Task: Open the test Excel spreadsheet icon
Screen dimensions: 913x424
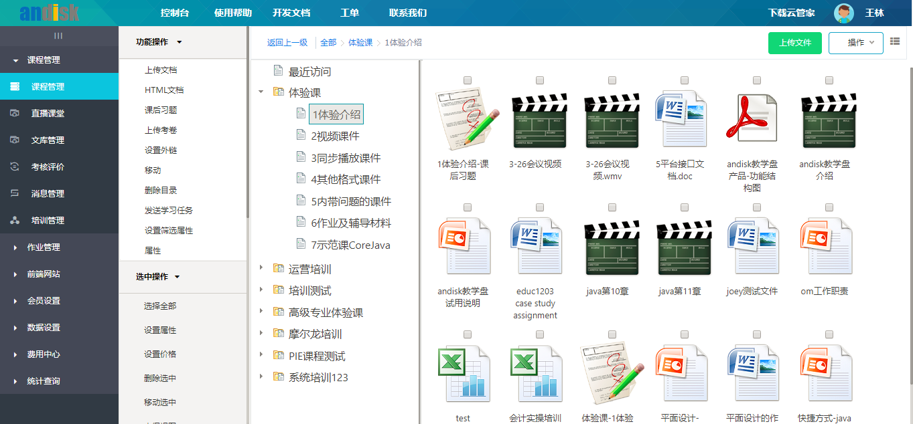Action: coord(463,373)
